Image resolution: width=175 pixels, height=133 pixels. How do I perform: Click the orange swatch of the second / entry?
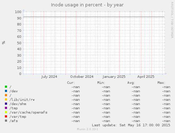pyautogui.click(x=6, y=95)
